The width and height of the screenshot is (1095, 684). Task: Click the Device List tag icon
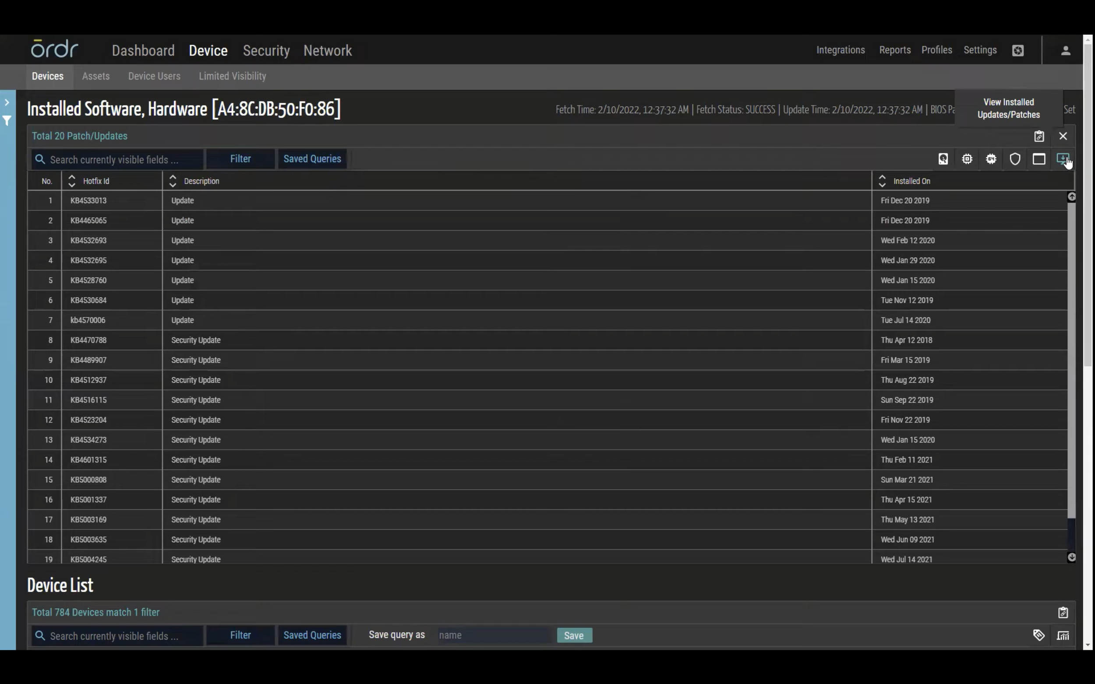(x=1039, y=635)
